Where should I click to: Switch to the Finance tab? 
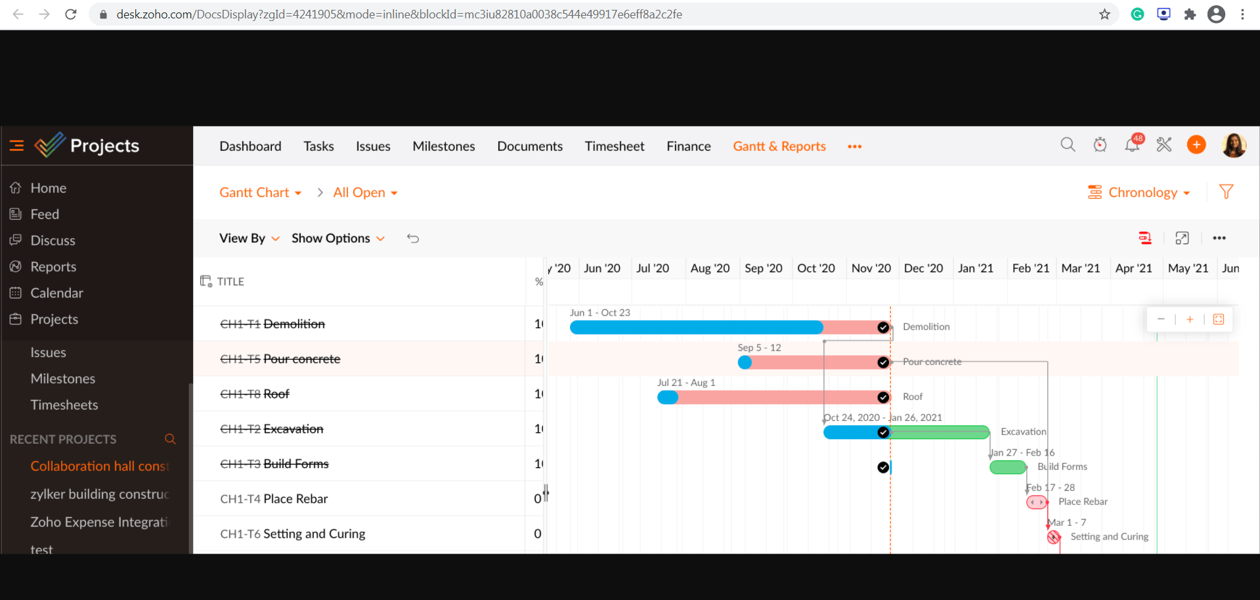pos(689,146)
